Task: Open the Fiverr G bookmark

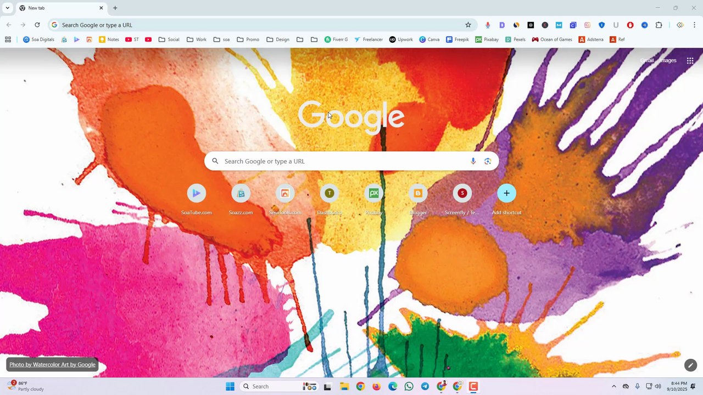Action: (336, 39)
